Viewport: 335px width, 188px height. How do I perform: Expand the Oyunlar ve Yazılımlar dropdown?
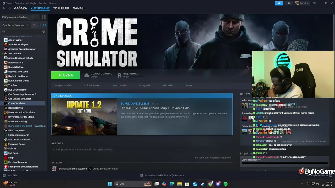[16, 25]
